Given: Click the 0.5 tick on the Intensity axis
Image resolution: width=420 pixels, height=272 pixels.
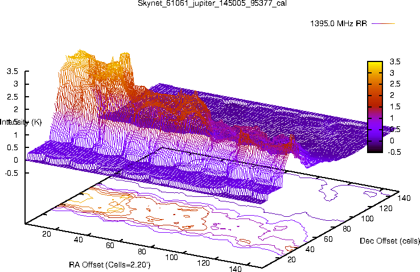Looking at the screenshot, I should pyautogui.click(x=13, y=147).
